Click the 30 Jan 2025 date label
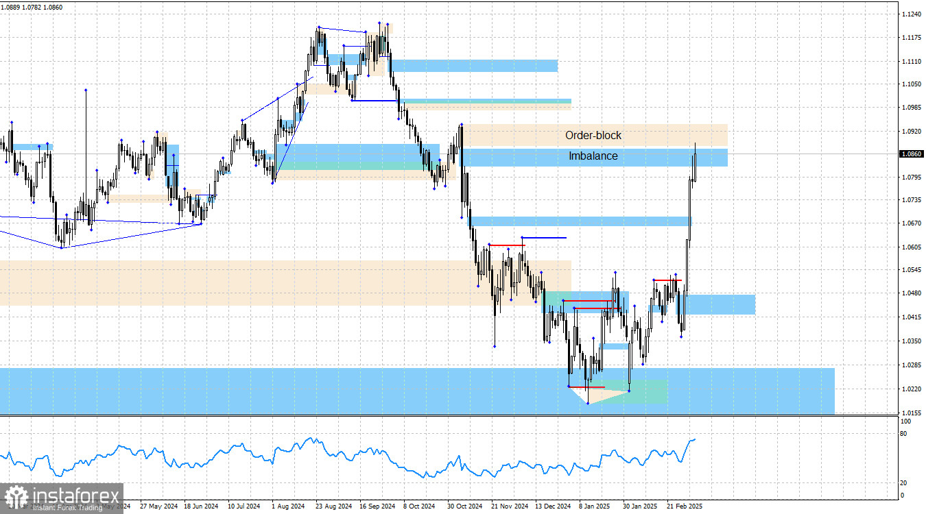This screenshot has width=926, height=514. click(x=641, y=506)
